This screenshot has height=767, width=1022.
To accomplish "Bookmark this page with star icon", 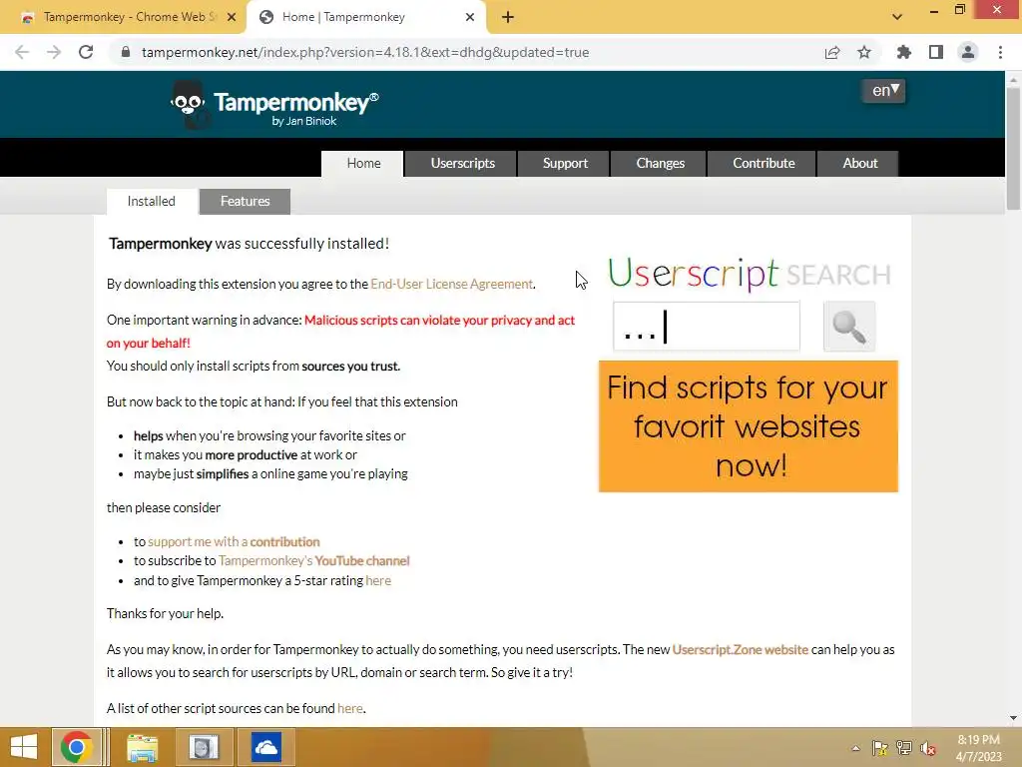I will coord(864,52).
